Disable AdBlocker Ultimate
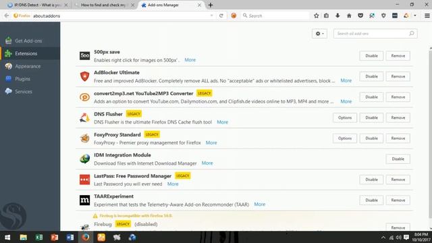 [x=371, y=76]
